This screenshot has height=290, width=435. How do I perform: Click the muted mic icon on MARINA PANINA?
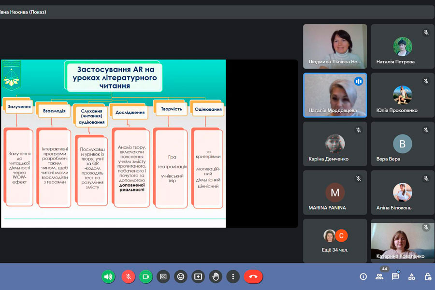point(359,178)
